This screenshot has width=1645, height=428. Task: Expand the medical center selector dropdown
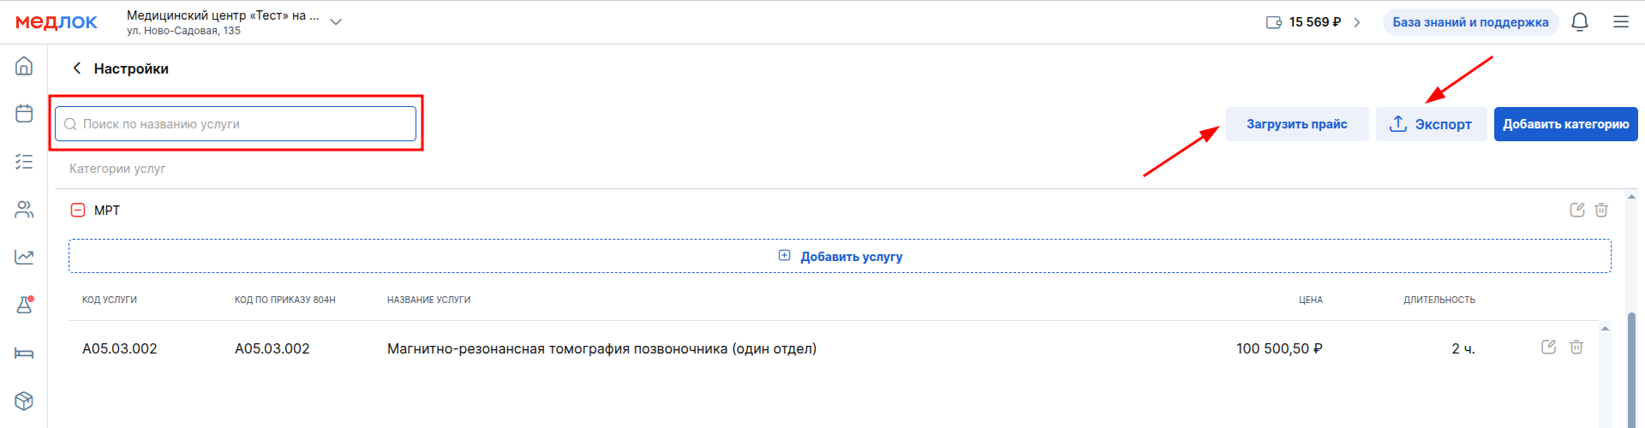336,22
